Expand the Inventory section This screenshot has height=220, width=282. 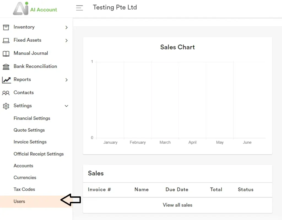tap(66, 27)
